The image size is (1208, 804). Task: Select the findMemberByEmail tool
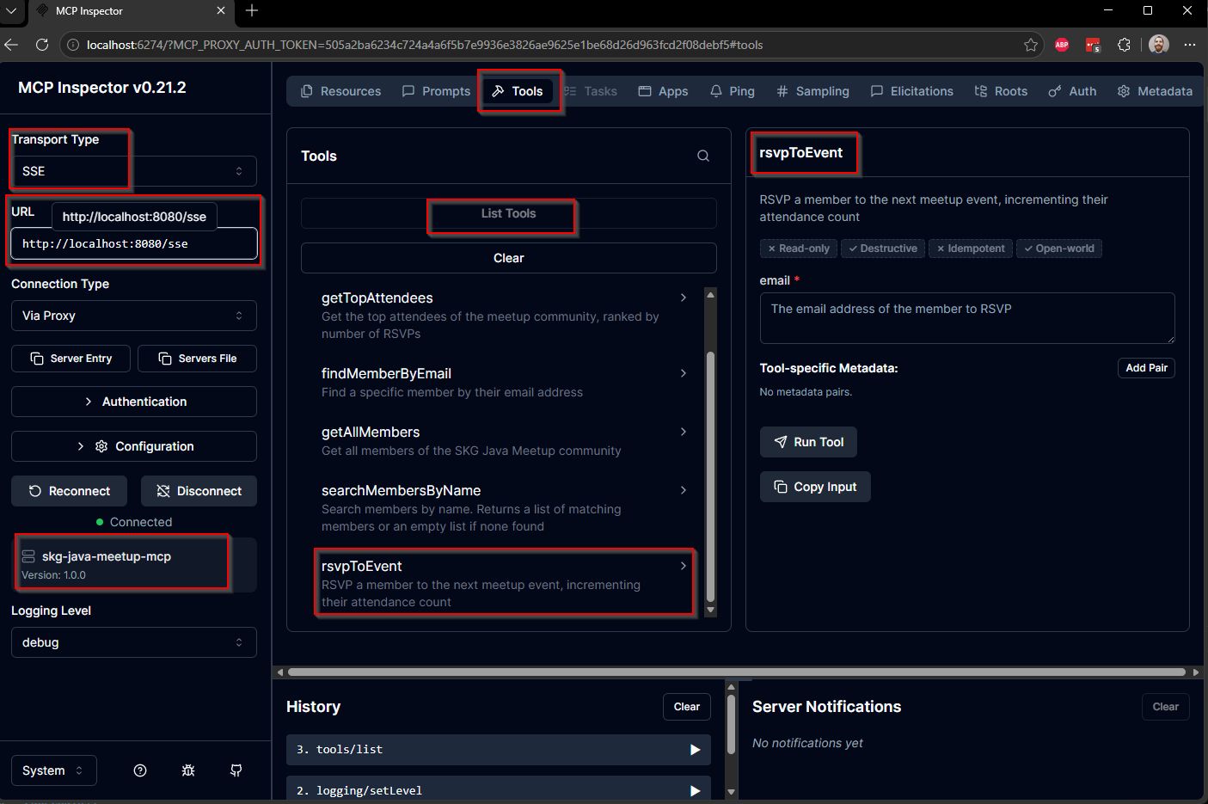pyautogui.click(x=504, y=383)
